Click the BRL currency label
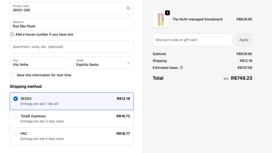272x153 pixels. (226, 79)
